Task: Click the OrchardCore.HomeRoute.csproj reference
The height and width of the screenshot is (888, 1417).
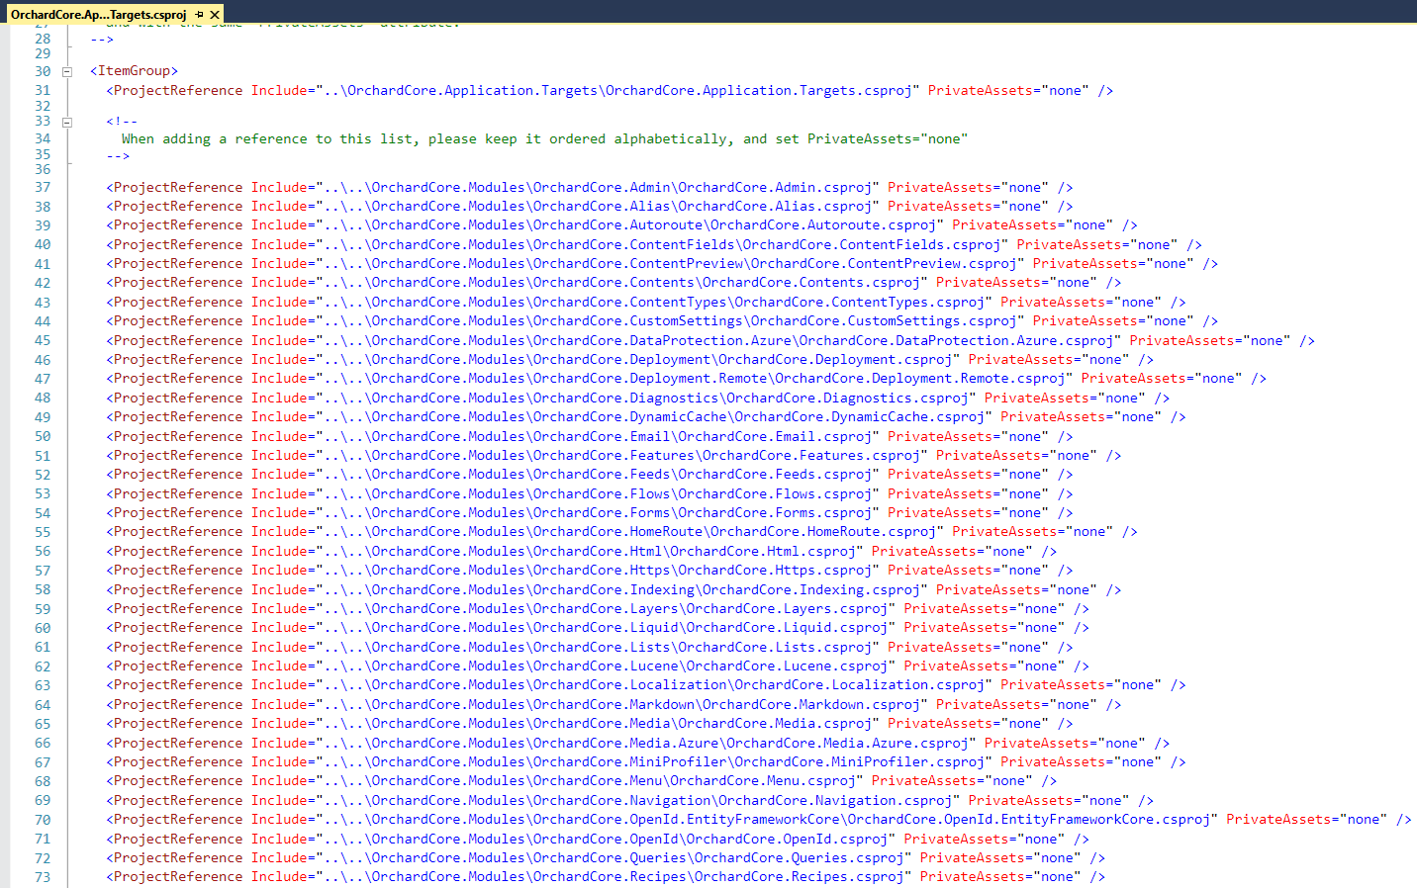Action: click(x=621, y=532)
